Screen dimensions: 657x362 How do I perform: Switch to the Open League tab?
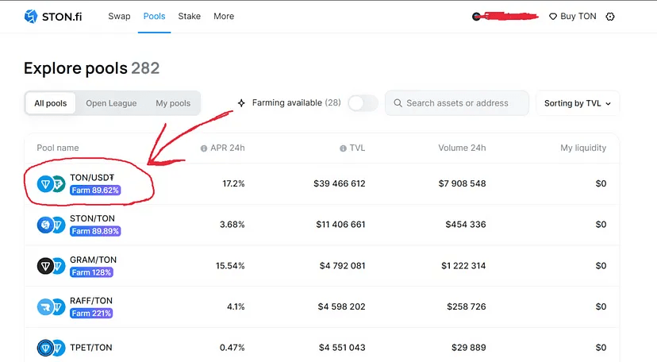click(111, 103)
